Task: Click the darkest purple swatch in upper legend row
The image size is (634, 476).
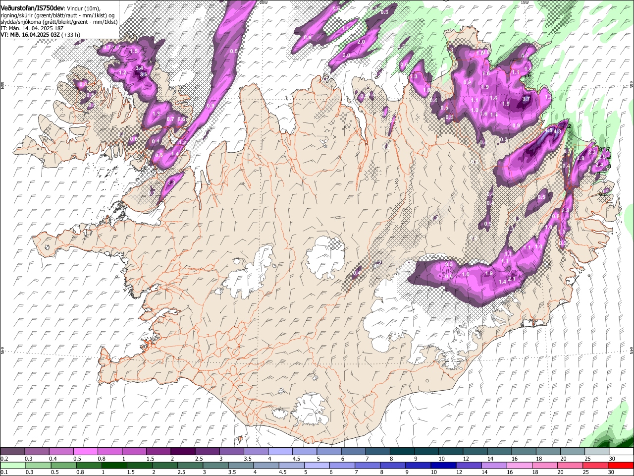Action: (x=182, y=451)
